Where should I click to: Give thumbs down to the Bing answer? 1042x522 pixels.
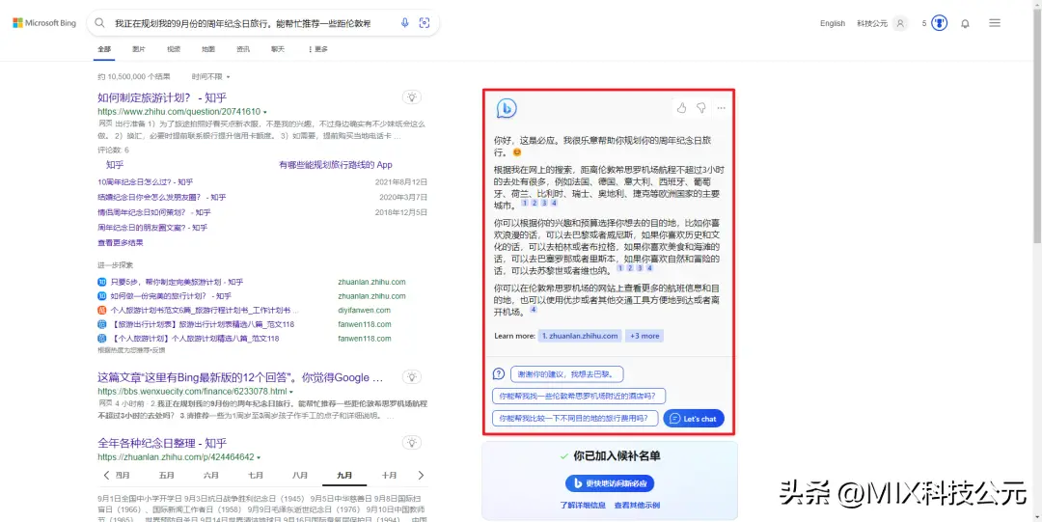coord(701,108)
